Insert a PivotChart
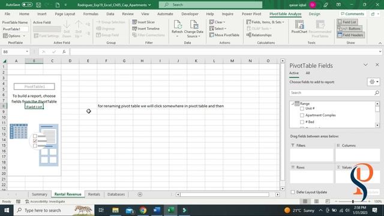The image size is (384, 216). (x=299, y=27)
